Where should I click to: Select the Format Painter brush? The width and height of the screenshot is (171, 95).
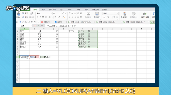32,14
